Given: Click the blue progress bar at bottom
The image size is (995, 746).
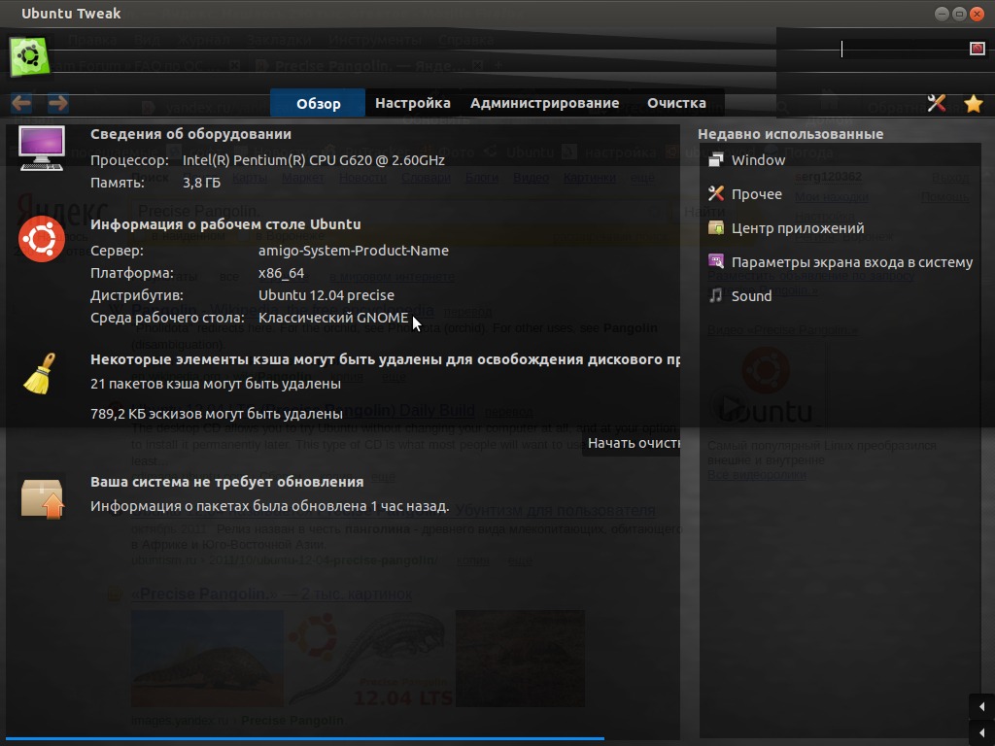Looking at the screenshot, I should coord(304,738).
